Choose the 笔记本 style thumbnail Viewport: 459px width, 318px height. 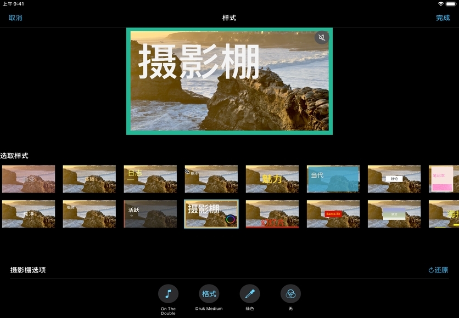pos(444,179)
